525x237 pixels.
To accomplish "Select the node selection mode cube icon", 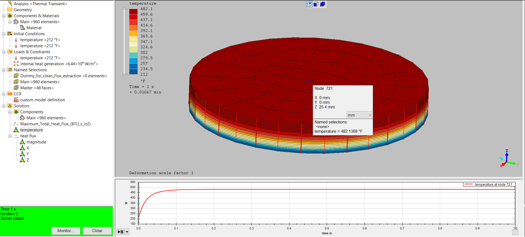I will click(x=309, y=4).
